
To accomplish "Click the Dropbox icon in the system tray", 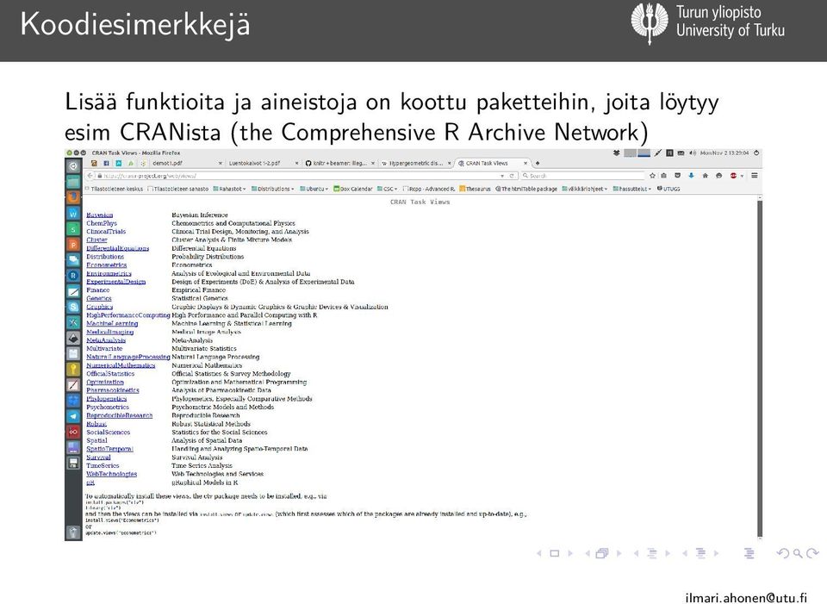I will coord(616,153).
